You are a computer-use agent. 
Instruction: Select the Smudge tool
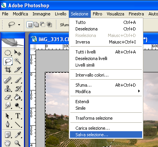[x=8, y=105]
